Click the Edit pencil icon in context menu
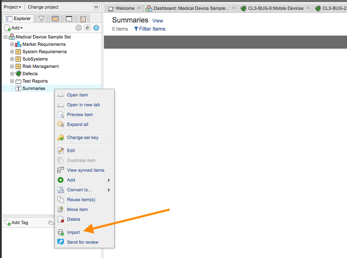This screenshot has height=258, width=347. click(x=61, y=150)
